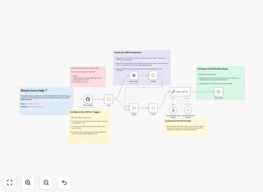
Task: Open the Code node after GitHub Trigger
Action: point(109,99)
